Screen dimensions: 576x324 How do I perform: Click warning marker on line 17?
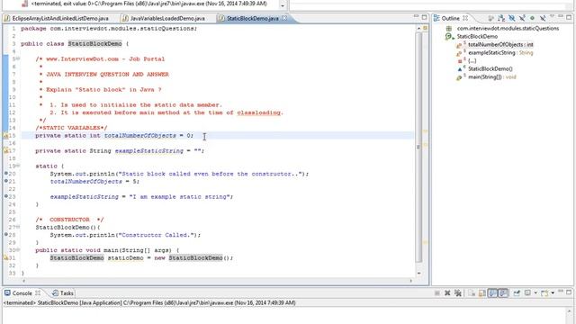(x=6, y=150)
